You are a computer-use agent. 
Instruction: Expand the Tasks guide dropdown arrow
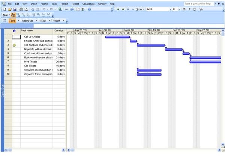click(18, 21)
